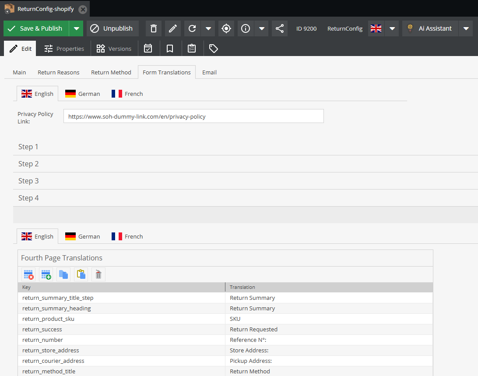Screen dimensions: 478x376
Task: Open the Tags tab icon
Action: point(213,49)
